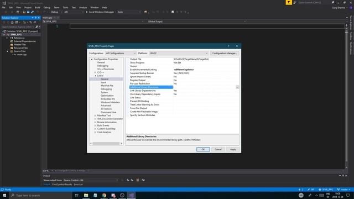This screenshot has height=199, width=354.
Task: Click the yellow feedback filter icon
Action: click(289, 2)
